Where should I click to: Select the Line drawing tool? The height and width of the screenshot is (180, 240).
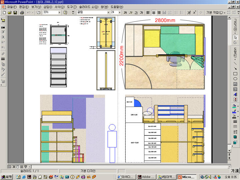pos(235,63)
